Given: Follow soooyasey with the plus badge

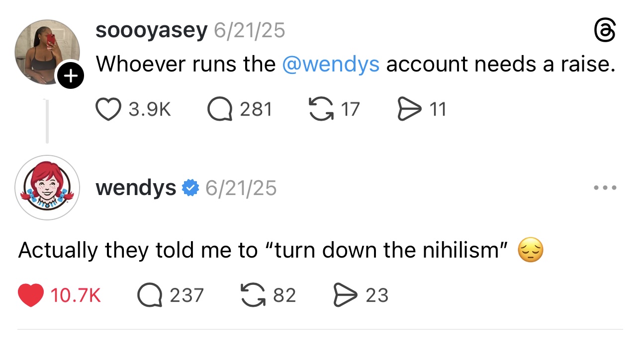Looking at the screenshot, I should pyautogui.click(x=71, y=77).
